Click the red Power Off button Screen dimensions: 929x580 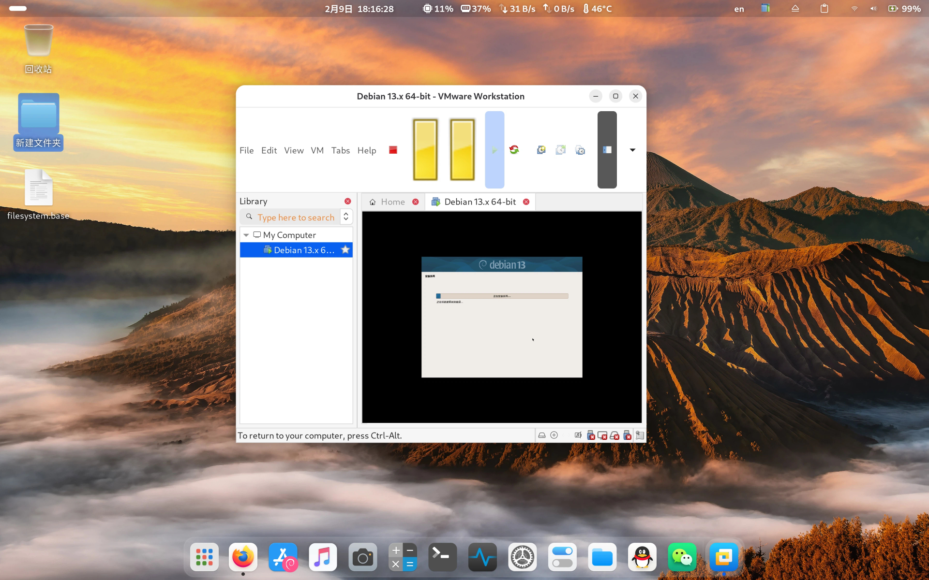(393, 150)
